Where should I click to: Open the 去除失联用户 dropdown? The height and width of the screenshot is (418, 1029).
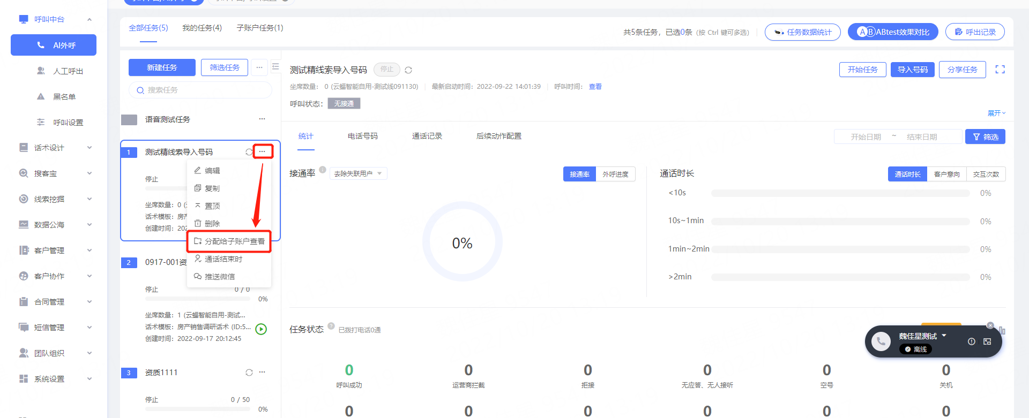(358, 173)
